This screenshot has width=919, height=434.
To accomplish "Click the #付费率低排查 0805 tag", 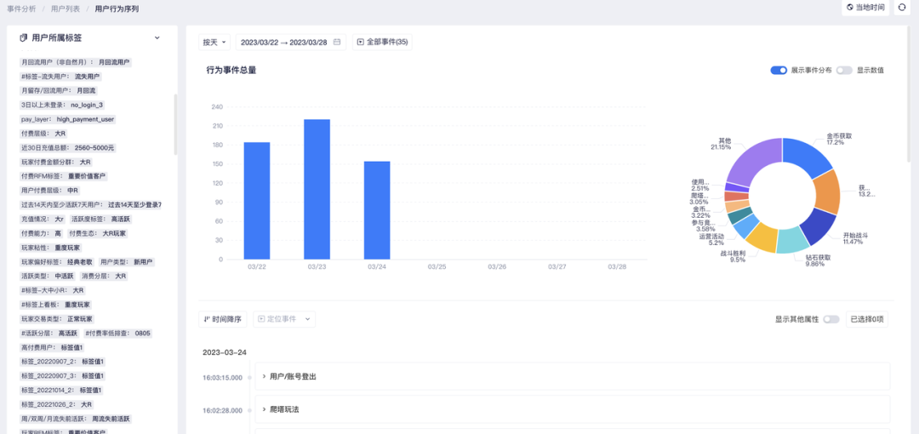I will click(x=118, y=333).
